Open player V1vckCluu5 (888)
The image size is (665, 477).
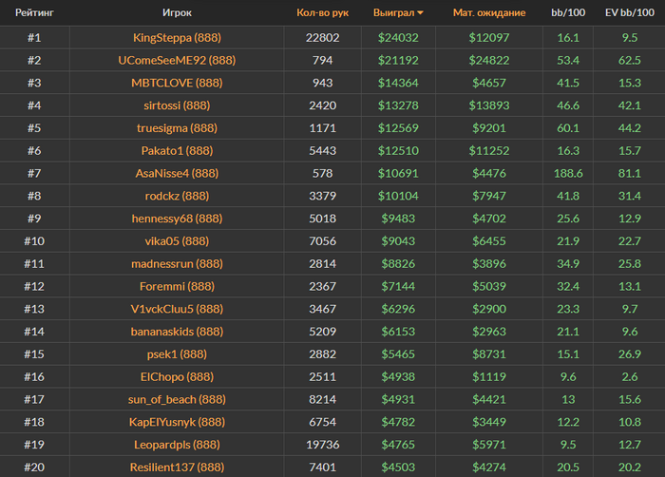[x=177, y=309]
